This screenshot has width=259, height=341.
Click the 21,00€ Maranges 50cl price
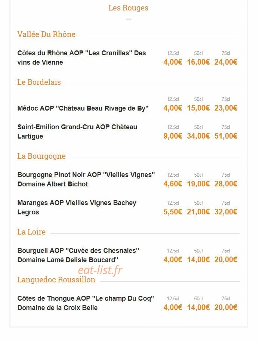[198, 212]
